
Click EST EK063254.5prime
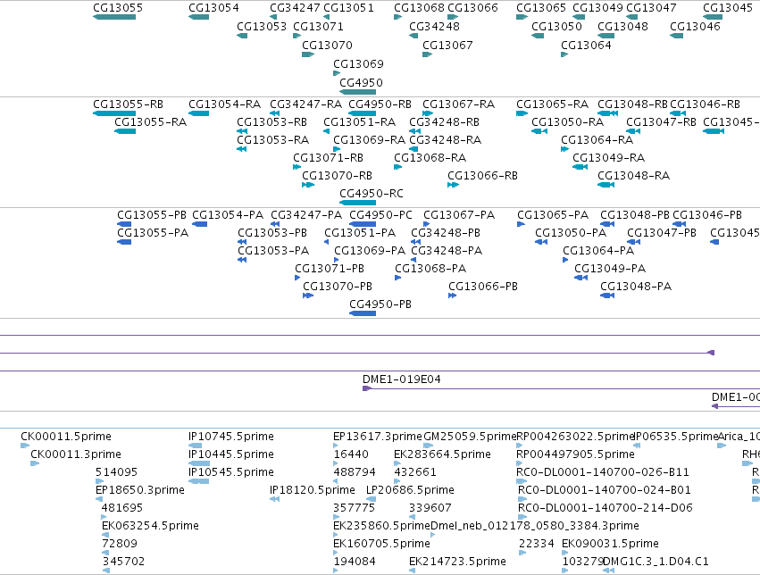pos(150,526)
